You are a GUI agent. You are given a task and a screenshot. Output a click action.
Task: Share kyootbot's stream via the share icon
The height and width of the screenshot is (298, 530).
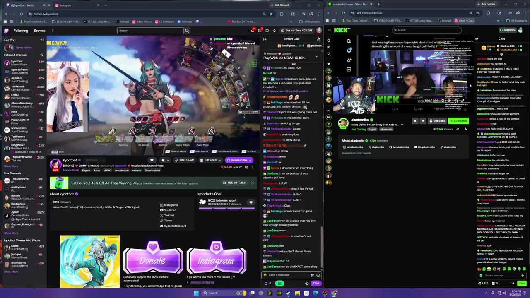coord(246,167)
